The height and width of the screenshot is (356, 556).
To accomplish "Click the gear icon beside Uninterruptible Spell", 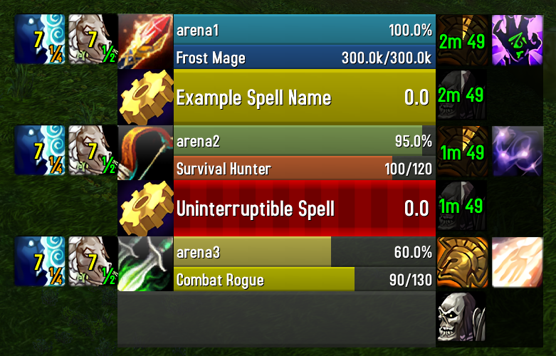I will [x=145, y=209].
